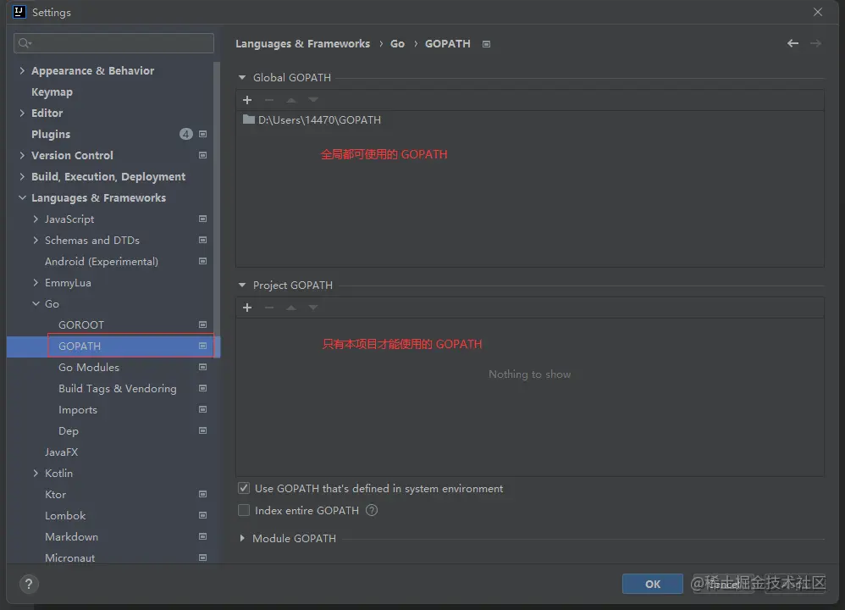Click project-level icon on Version Control row

(x=202, y=155)
